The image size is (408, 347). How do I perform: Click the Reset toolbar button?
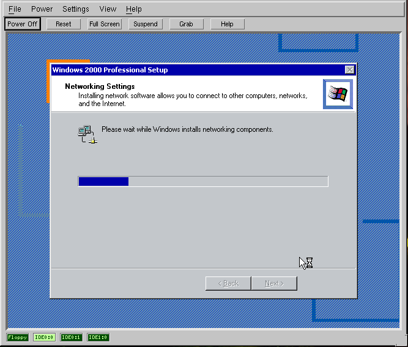click(63, 24)
